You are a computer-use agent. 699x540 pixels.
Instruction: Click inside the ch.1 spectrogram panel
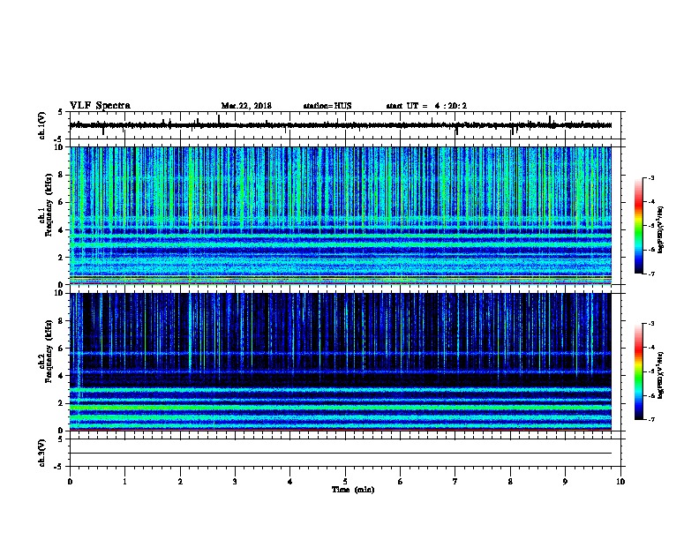pos(341,215)
